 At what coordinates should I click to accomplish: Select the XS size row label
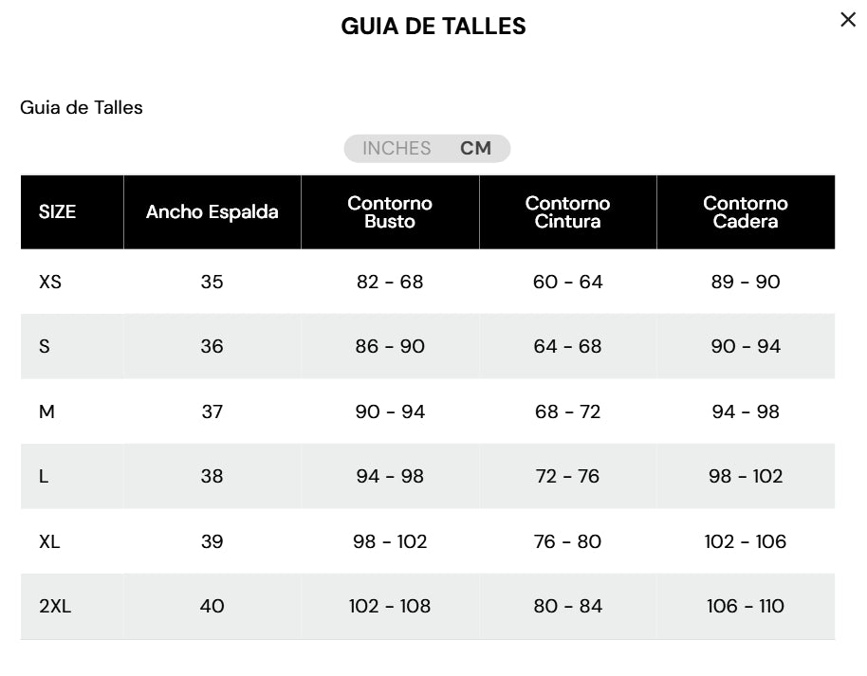tap(50, 282)
